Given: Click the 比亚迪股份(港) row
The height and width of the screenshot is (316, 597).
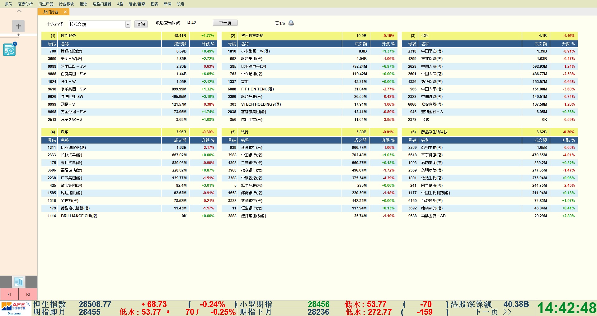Looking at the screenshot, I should (x=129, y=148).
